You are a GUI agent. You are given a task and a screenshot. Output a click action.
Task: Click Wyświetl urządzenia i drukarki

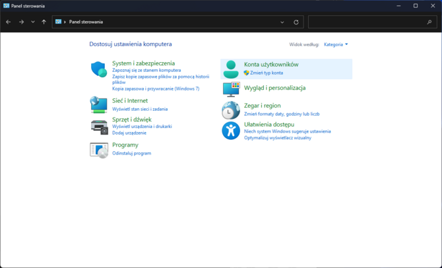[142, 126]
